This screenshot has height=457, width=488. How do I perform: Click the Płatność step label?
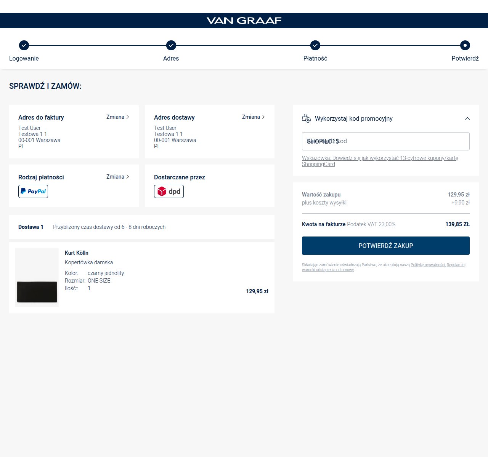(315, 58)
